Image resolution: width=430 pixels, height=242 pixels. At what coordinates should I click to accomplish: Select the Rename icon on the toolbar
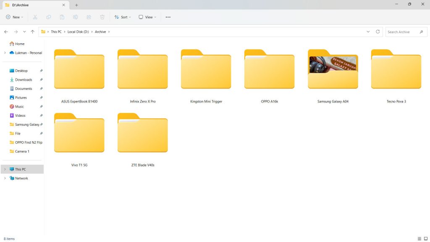(75, 17)
